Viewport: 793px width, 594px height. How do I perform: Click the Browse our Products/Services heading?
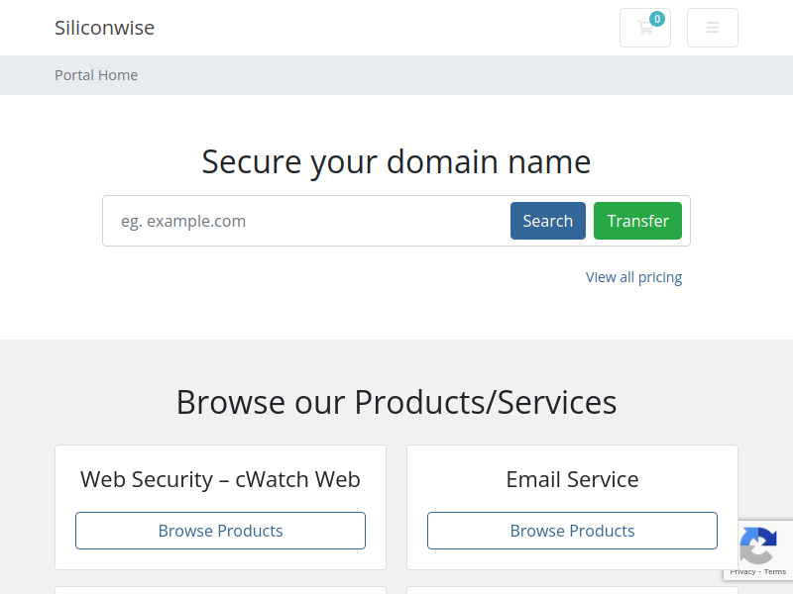(396, 403)
